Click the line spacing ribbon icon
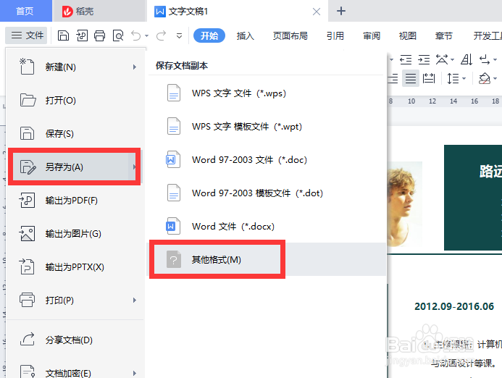 tap(453, 78)
